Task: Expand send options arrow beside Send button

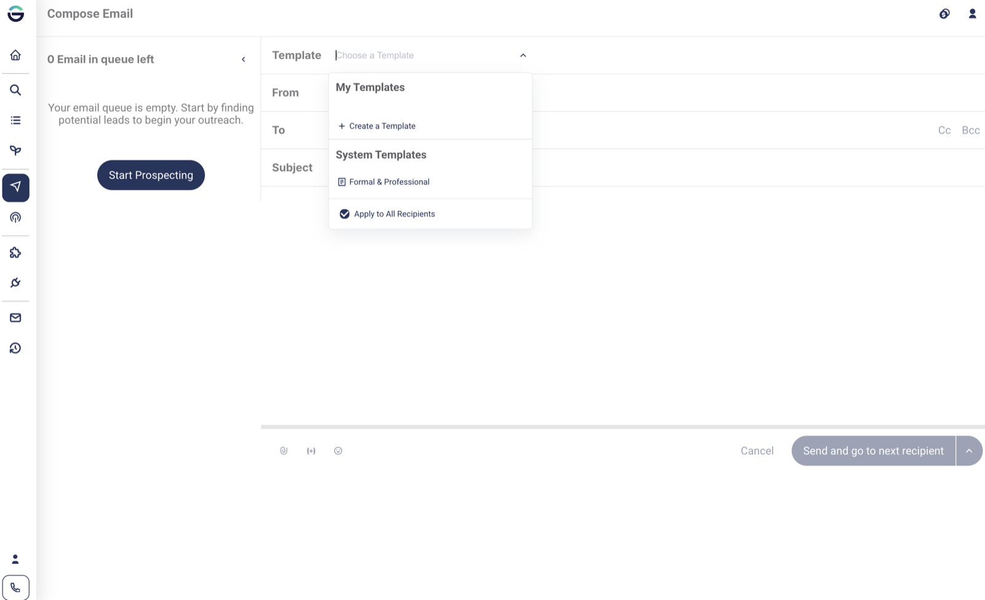Action: [x=969, y=451]
